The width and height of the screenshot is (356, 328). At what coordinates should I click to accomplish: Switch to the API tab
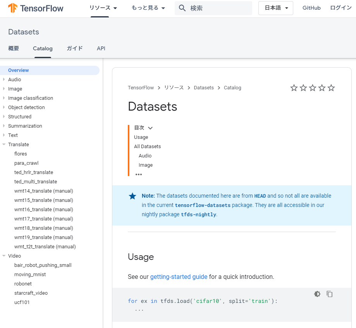101,48
